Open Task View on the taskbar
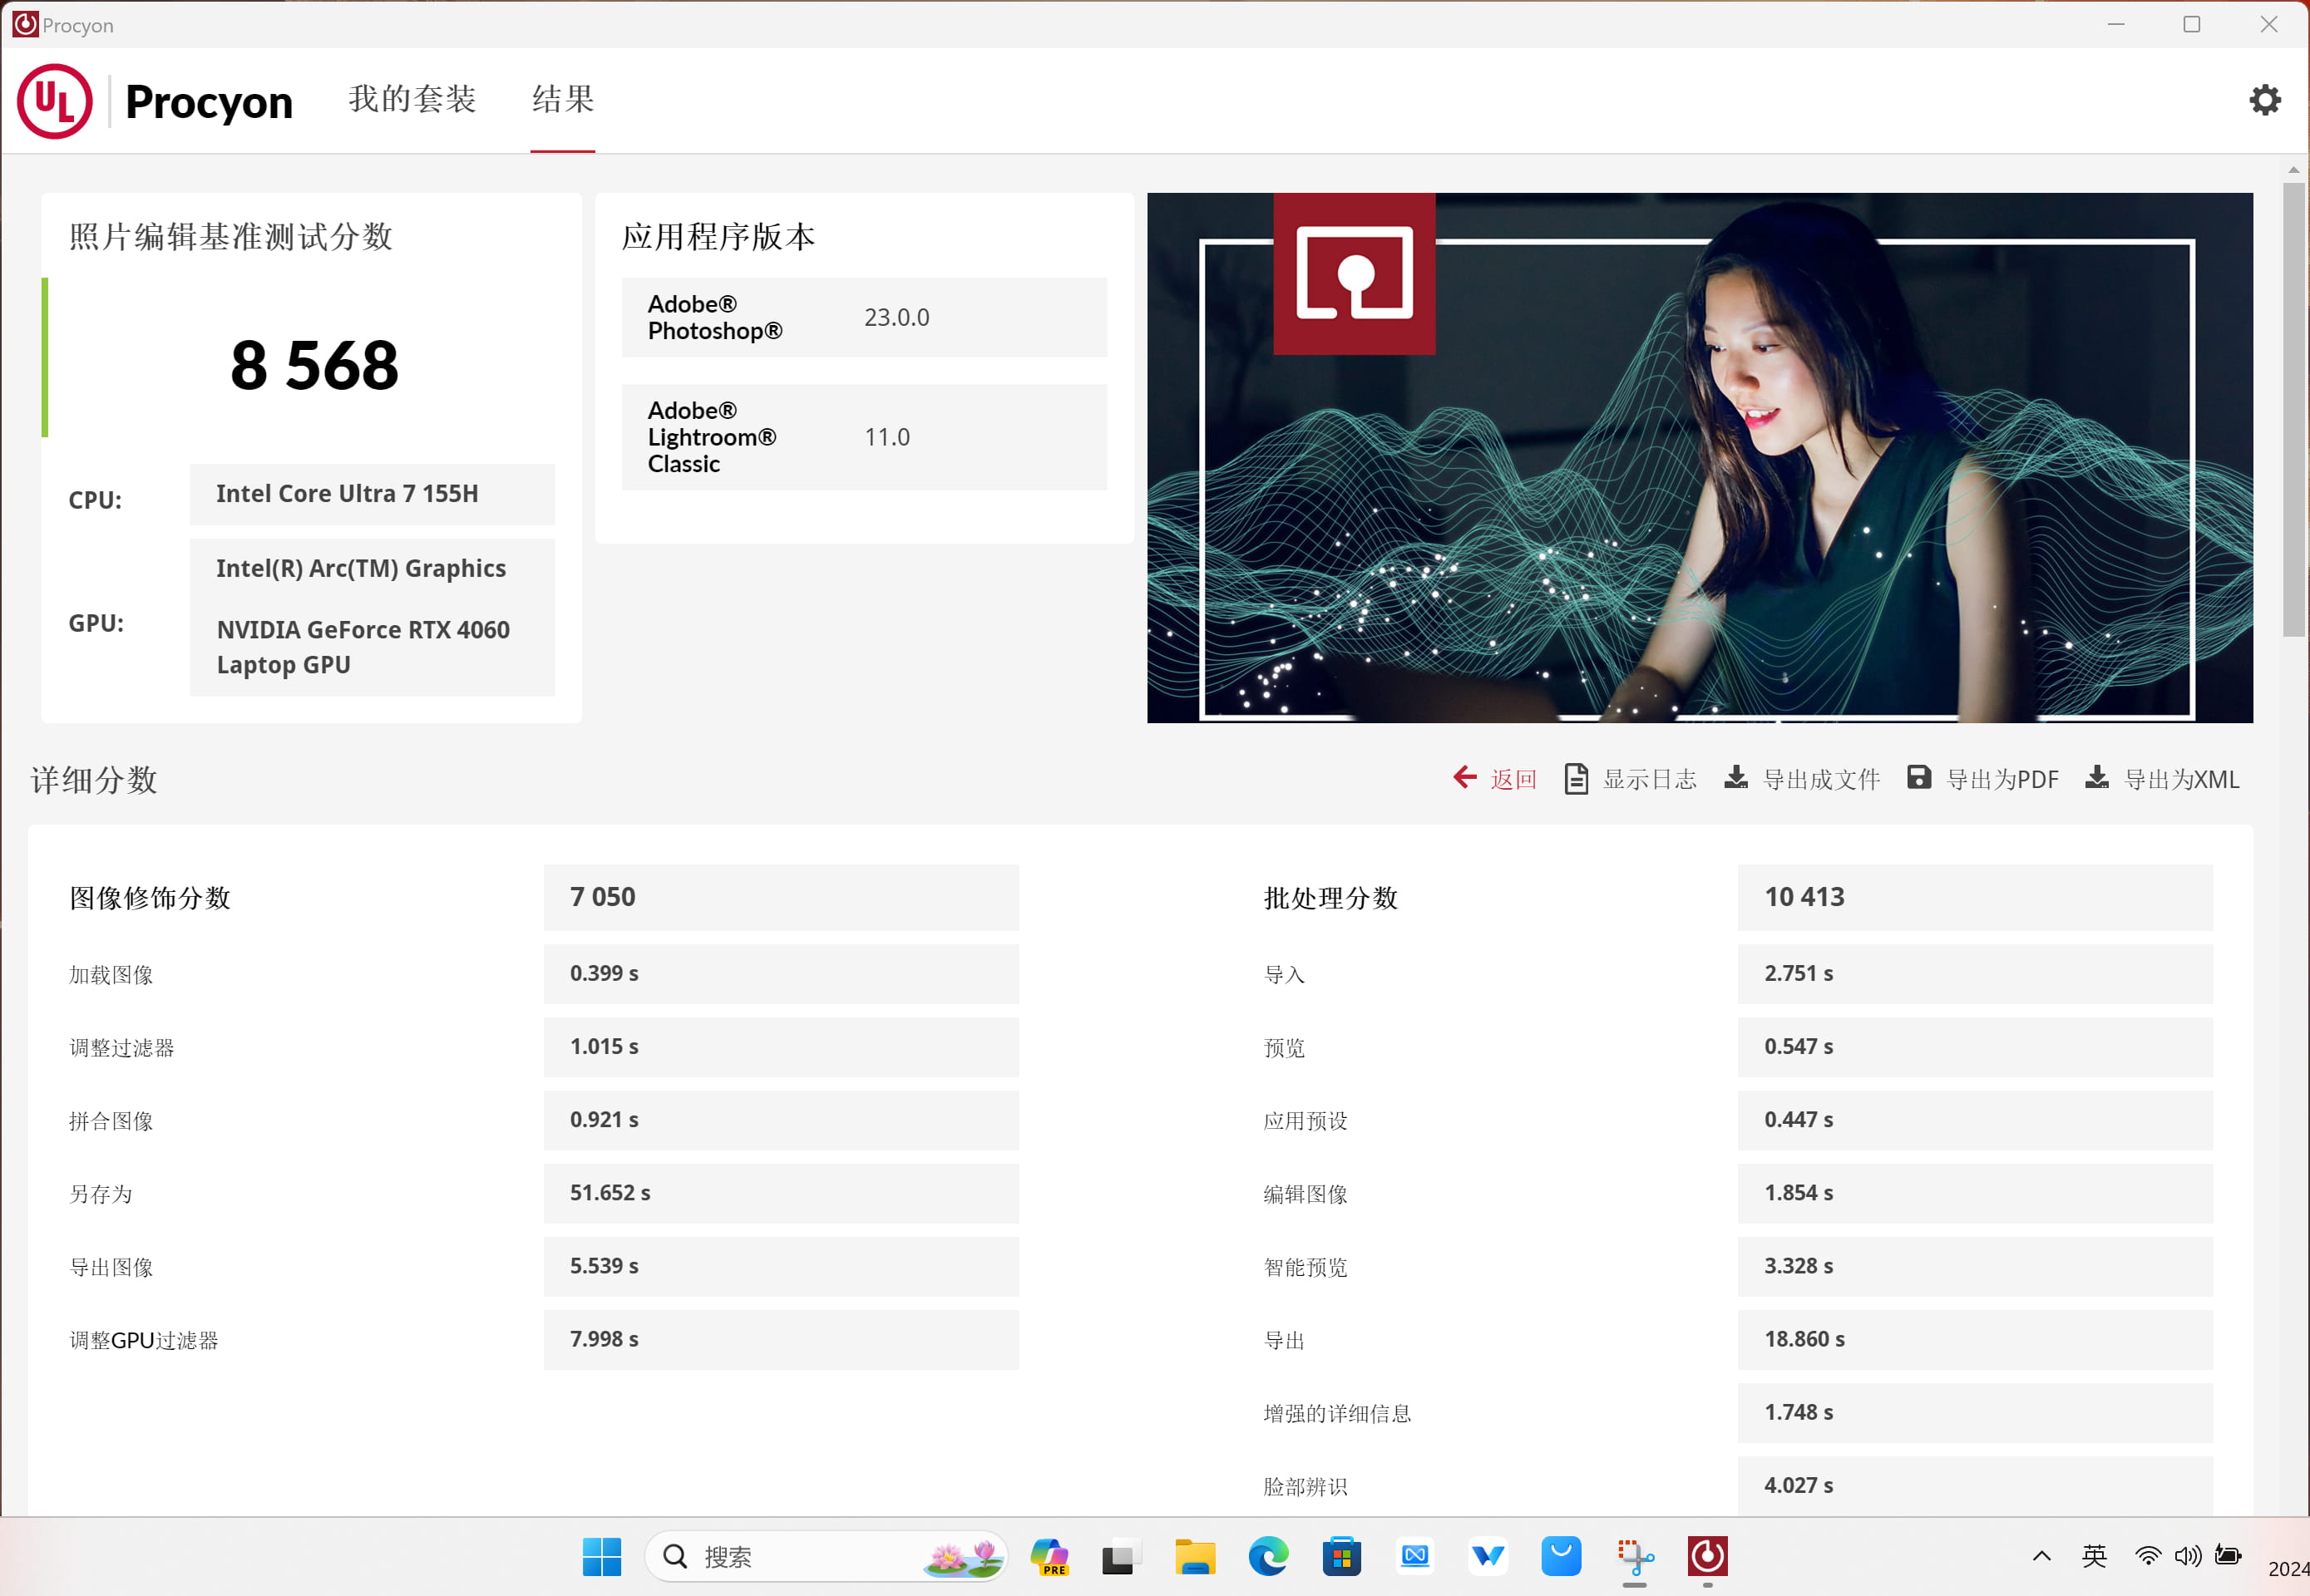The width and height of the screenshot is (2310, 1596). (1122, 1556)
